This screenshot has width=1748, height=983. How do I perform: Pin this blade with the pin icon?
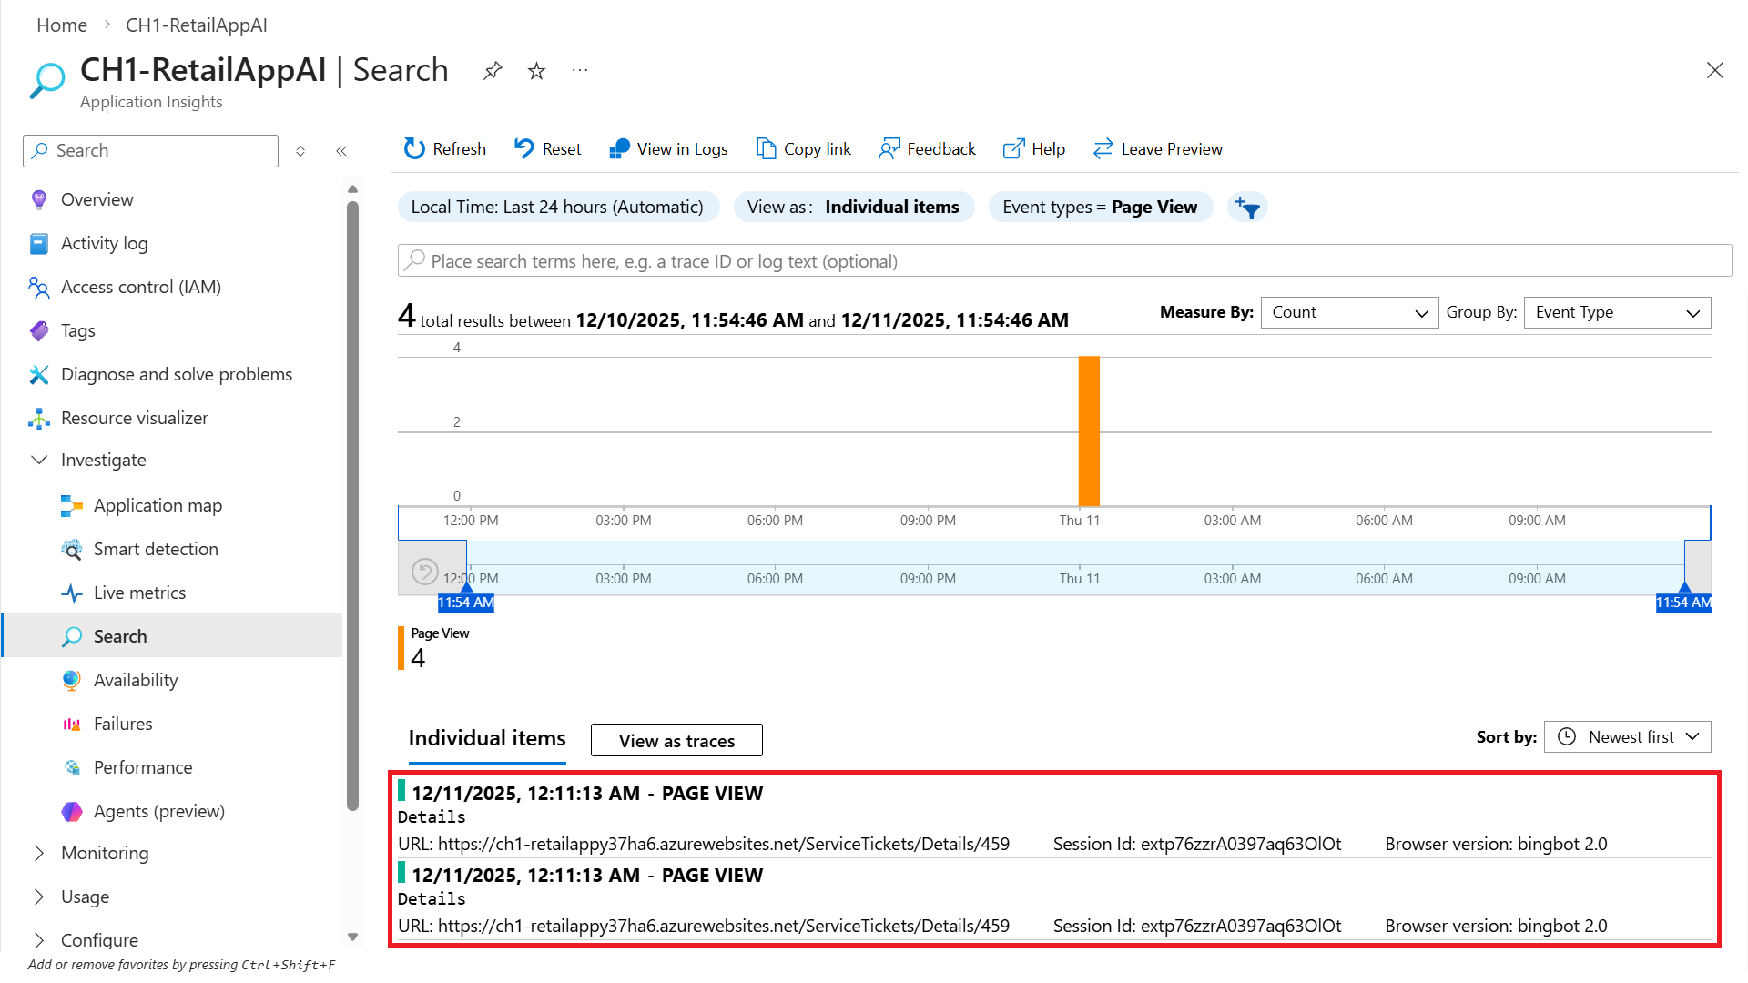(x=493, y=70)
